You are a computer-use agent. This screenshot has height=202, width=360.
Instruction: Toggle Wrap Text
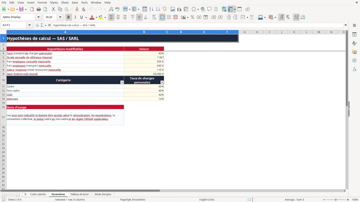point(154,17)
